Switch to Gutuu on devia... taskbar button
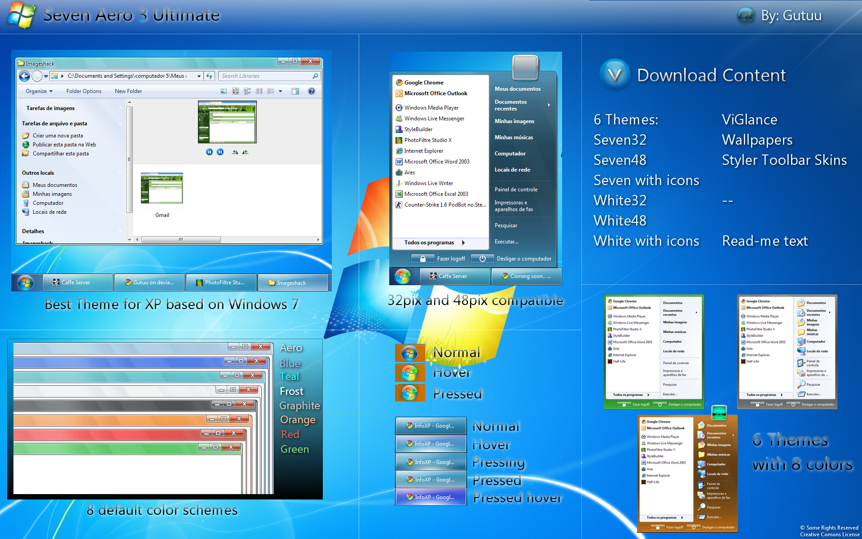The width and height of the screenshot is (862, 539). 149,283
